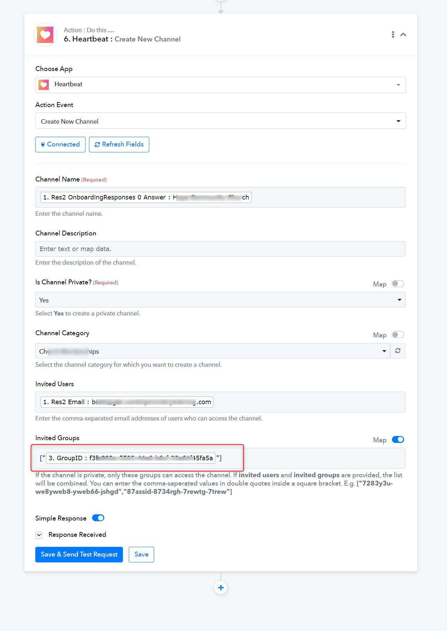Image resolution: width=447 pixels, height=631 pixels.
Task: Click the plug icon on Connected button
Action: 43,144
